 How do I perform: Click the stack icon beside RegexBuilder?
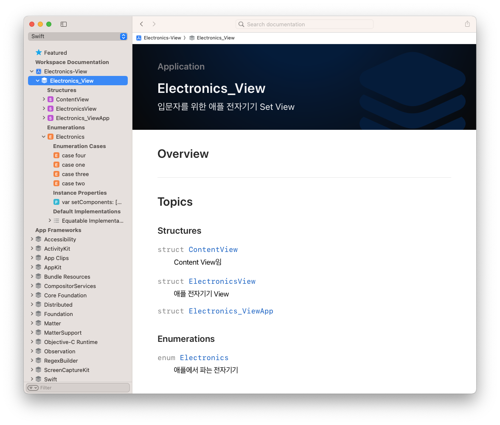[39, 361]
